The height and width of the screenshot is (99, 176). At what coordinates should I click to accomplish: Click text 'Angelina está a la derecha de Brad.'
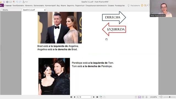[57, 50]
